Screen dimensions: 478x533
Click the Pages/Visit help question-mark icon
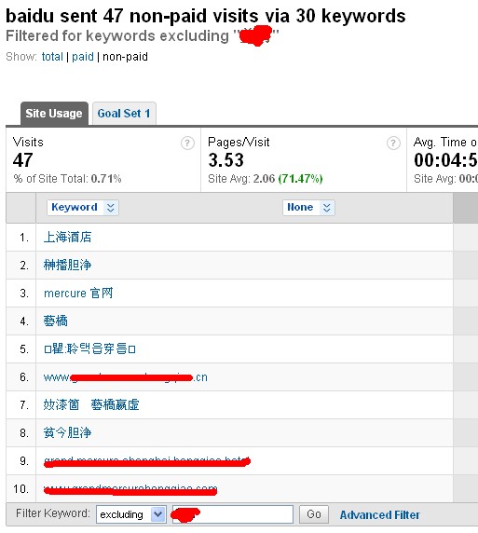[393, 143]
